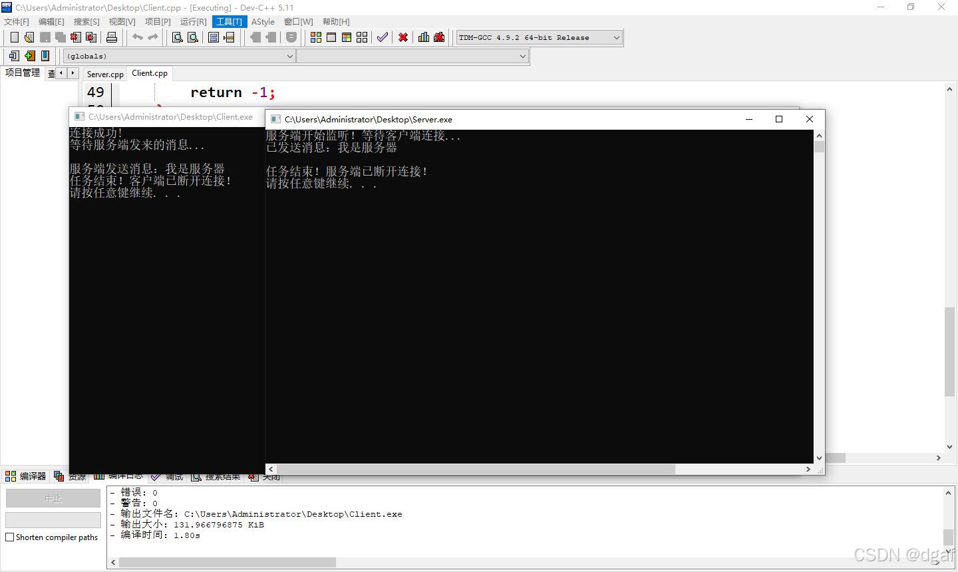The width and height of the screenshot is (958, 572).
Task: Switch to the Server.cpp editor tab
Action: click(x=105, y=74)
